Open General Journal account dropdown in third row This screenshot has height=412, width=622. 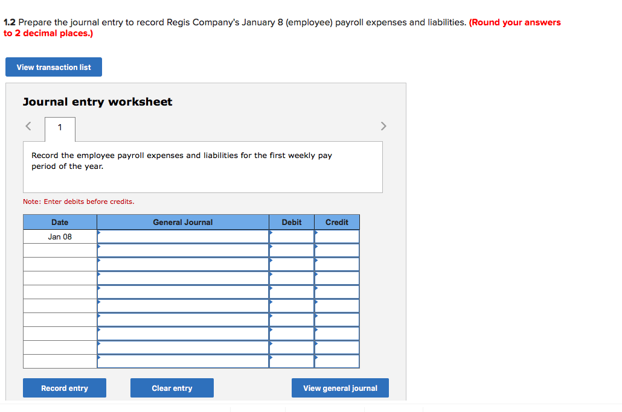(x=183, y=264)
